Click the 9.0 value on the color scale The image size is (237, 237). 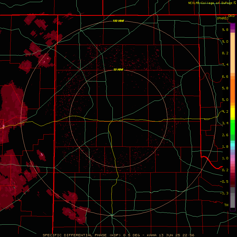tap(225, 41)
